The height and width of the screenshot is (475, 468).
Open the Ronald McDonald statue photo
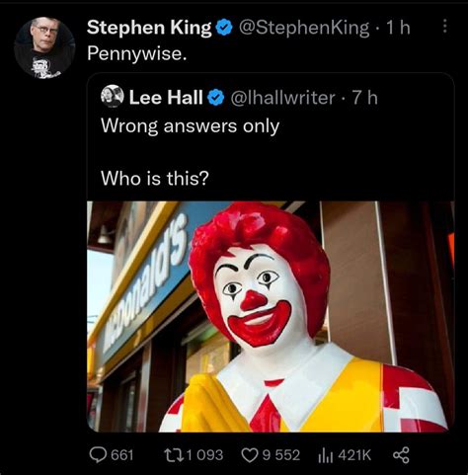tap(271, 317)
